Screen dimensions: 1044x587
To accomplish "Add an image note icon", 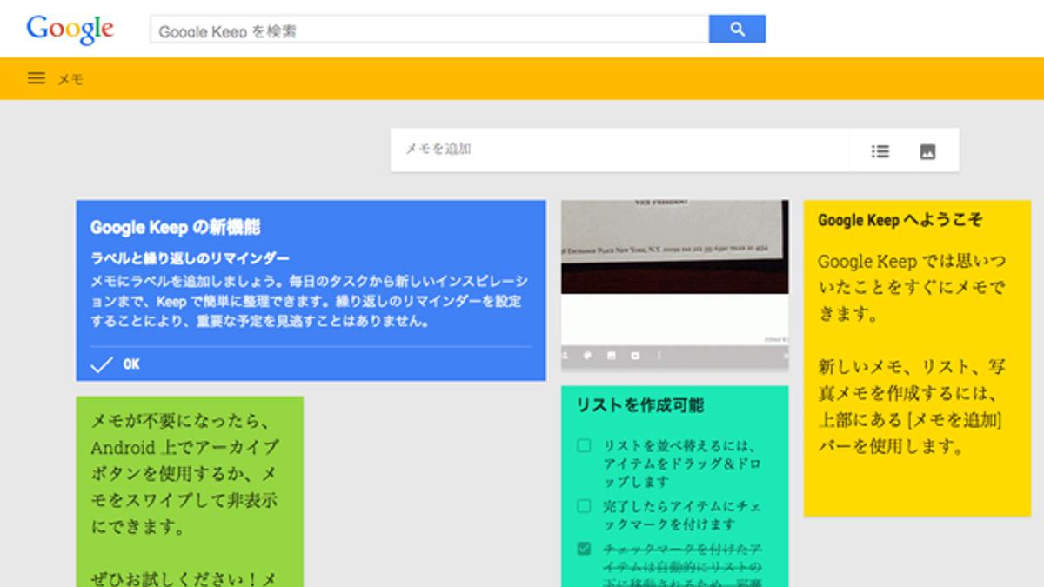I will [x=927, y=151].
